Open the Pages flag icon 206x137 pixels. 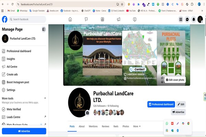86,20
